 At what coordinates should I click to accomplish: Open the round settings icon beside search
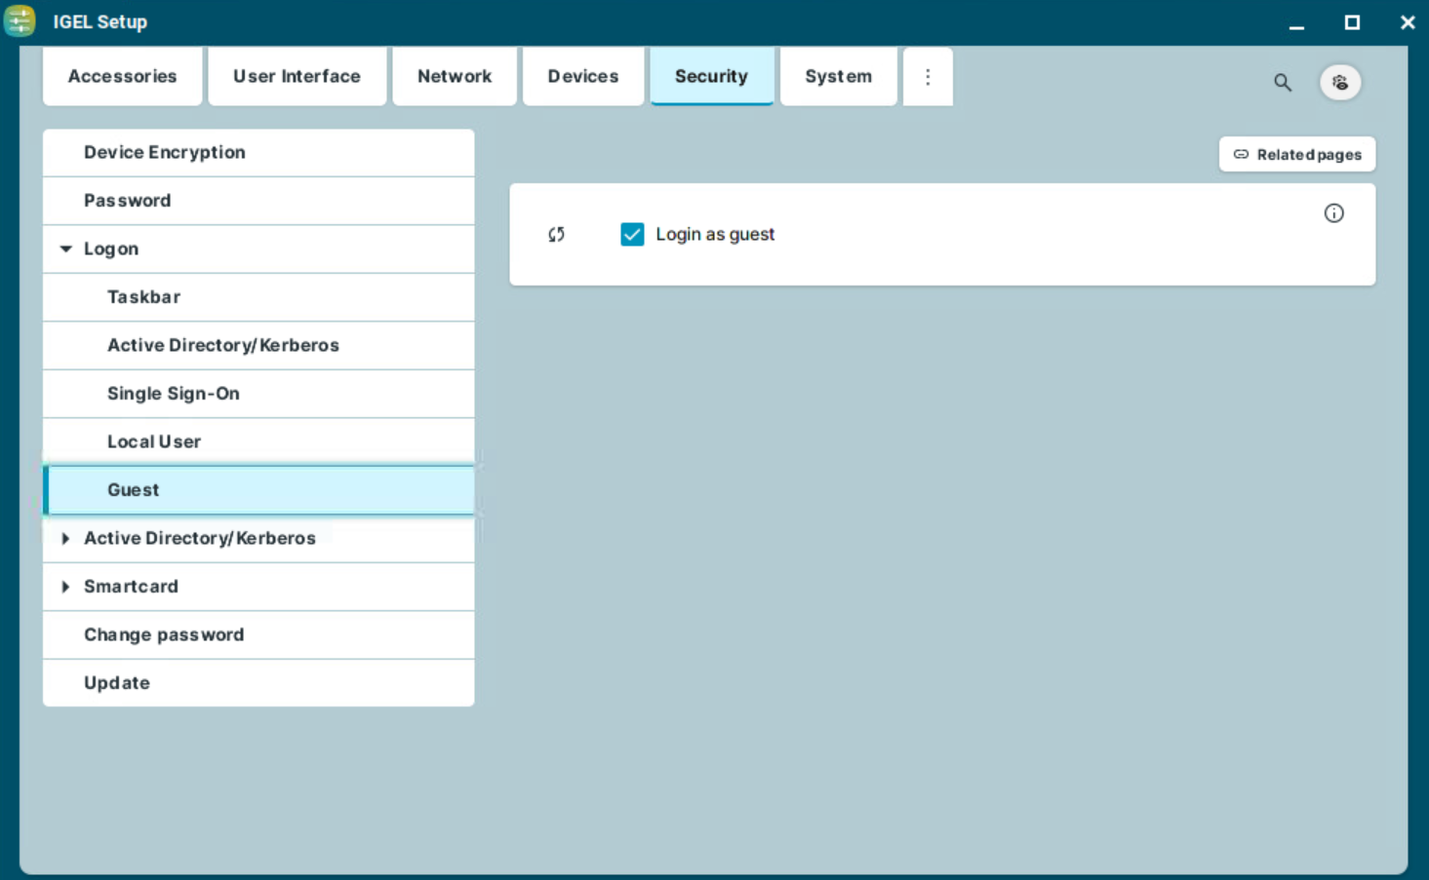point(1340,83)
